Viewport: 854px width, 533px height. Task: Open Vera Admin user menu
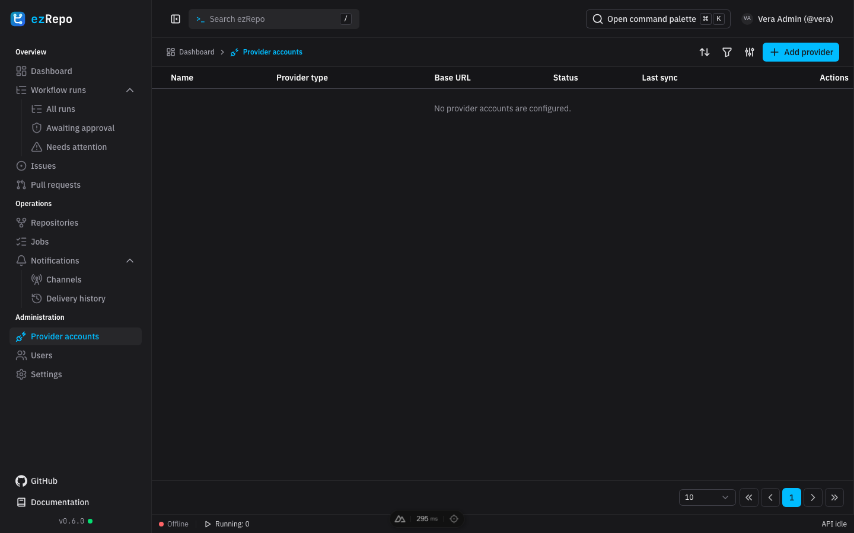click(x=787, y=19)
